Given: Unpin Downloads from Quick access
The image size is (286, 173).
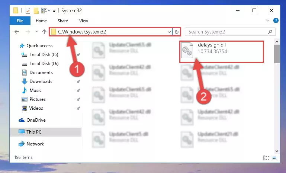Looking at the screenshot, I should (x=78, y=81).
